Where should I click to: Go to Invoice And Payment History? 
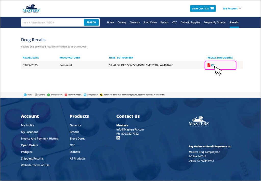pos(40,138)
